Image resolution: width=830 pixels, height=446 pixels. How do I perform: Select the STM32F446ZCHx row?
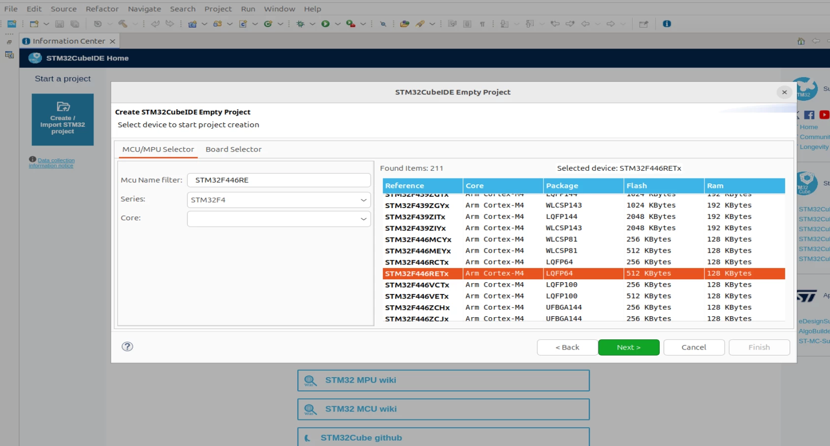pyautogui.click(x=584, y=307)
